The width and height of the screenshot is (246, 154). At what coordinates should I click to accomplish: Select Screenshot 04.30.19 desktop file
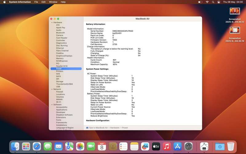(x=235, y=34)
